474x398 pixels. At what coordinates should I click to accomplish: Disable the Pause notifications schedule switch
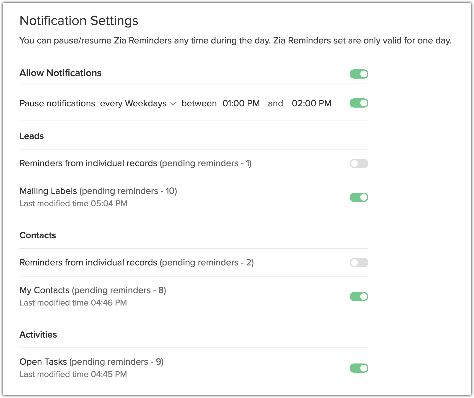(359, 103)
